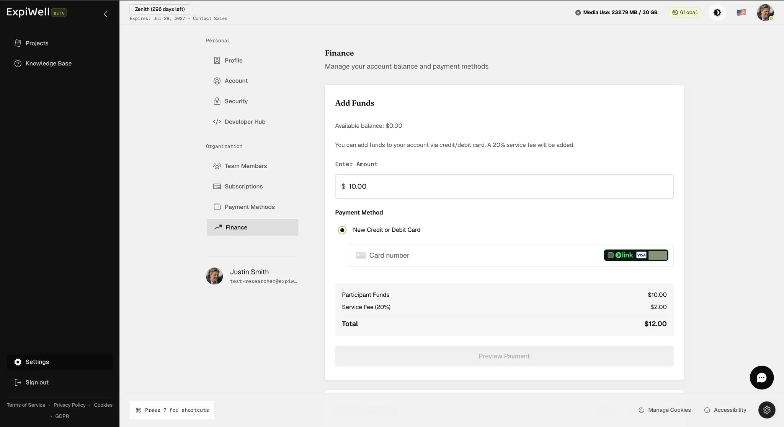Open the user avatar menu in top bar

(x=765, y=13)
